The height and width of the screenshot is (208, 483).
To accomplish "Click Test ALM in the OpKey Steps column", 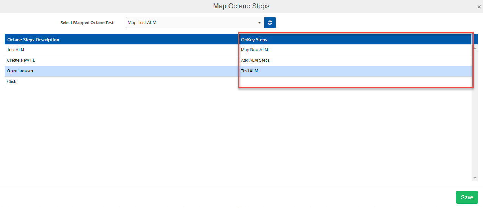I will coord(249,71).
